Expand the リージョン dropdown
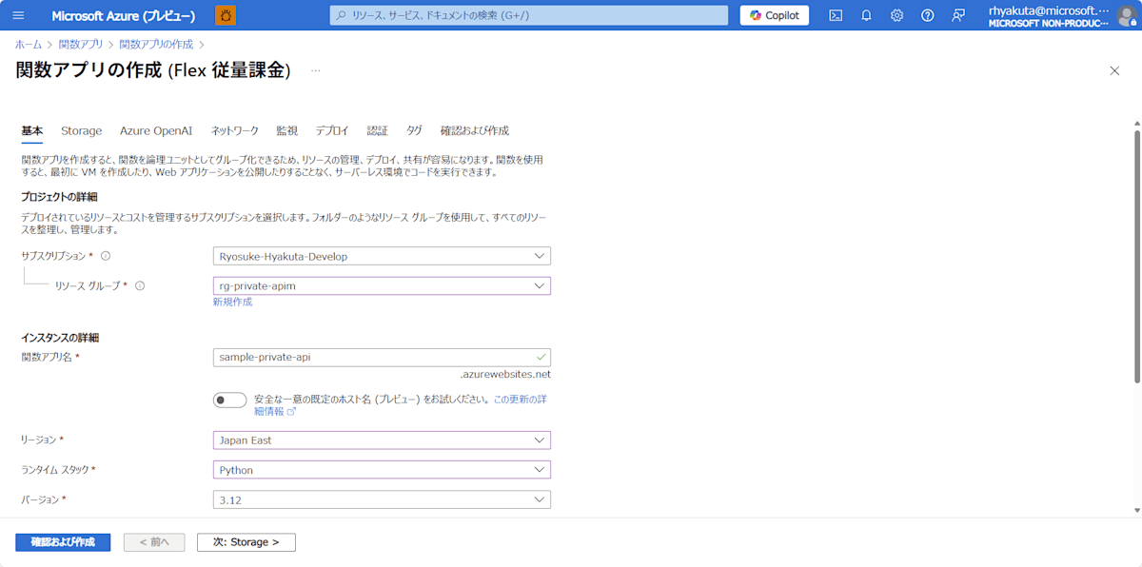1142x567 pixels. click(x=382, y=440)
